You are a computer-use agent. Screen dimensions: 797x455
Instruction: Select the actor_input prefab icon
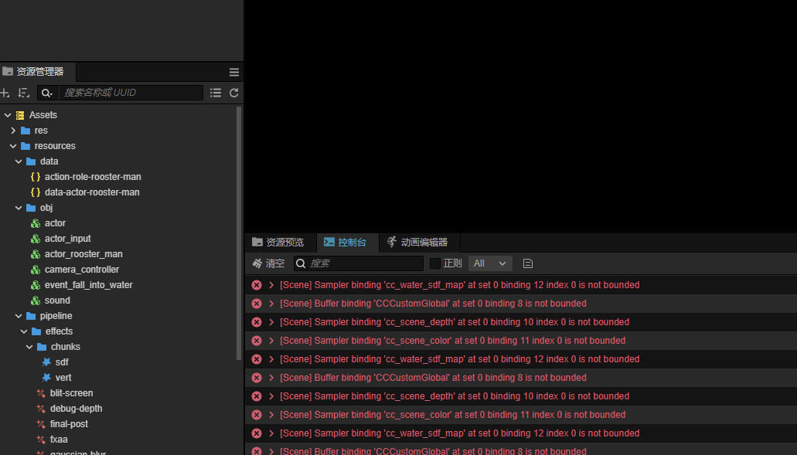coord(36,239)
